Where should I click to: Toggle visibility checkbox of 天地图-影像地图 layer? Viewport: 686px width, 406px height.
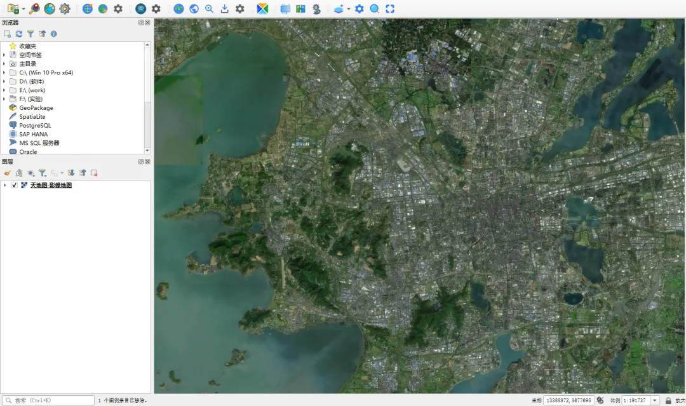click(x=14, y=185)
